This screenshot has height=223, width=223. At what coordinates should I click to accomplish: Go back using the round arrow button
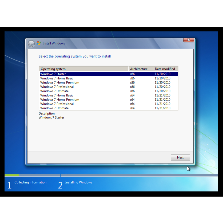(x=31, y=43)
